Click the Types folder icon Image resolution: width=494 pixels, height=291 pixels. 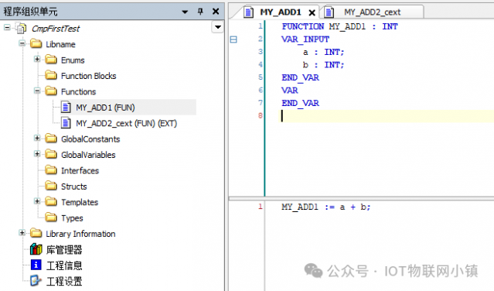coord(51,217)
